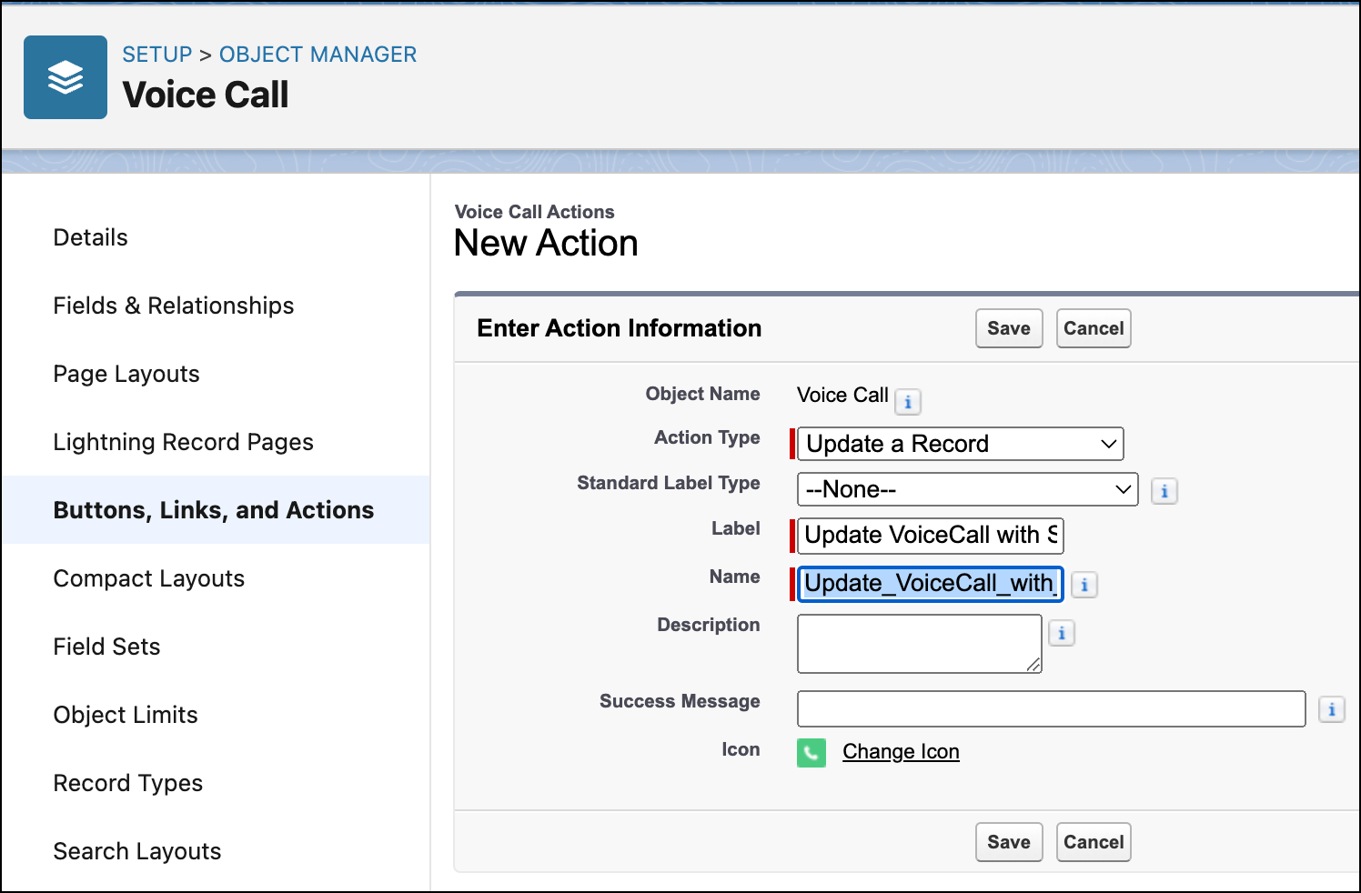The height and width of the screenshot is (893, 1361).
Task: Click the "Voice Call Actions" heading text
Action: point(535,212)
